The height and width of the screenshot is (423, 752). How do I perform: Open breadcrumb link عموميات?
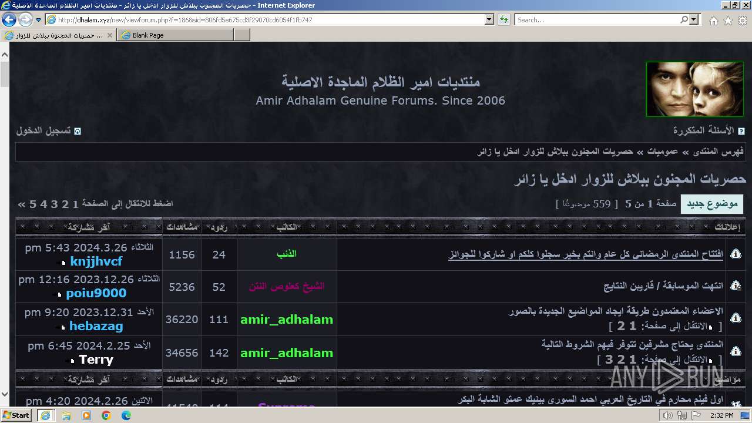(662, 152)
